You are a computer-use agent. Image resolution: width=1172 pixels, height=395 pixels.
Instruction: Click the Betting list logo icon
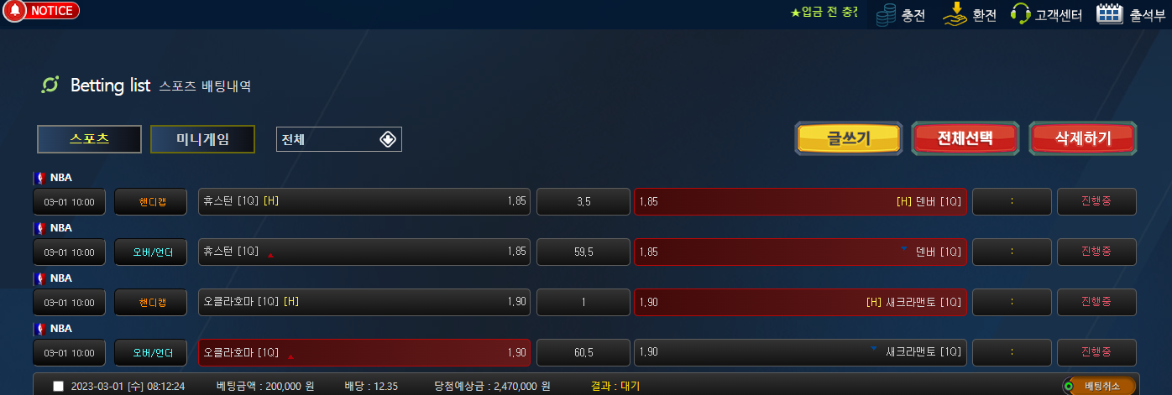pyautogui.click(x=50, y=85)
